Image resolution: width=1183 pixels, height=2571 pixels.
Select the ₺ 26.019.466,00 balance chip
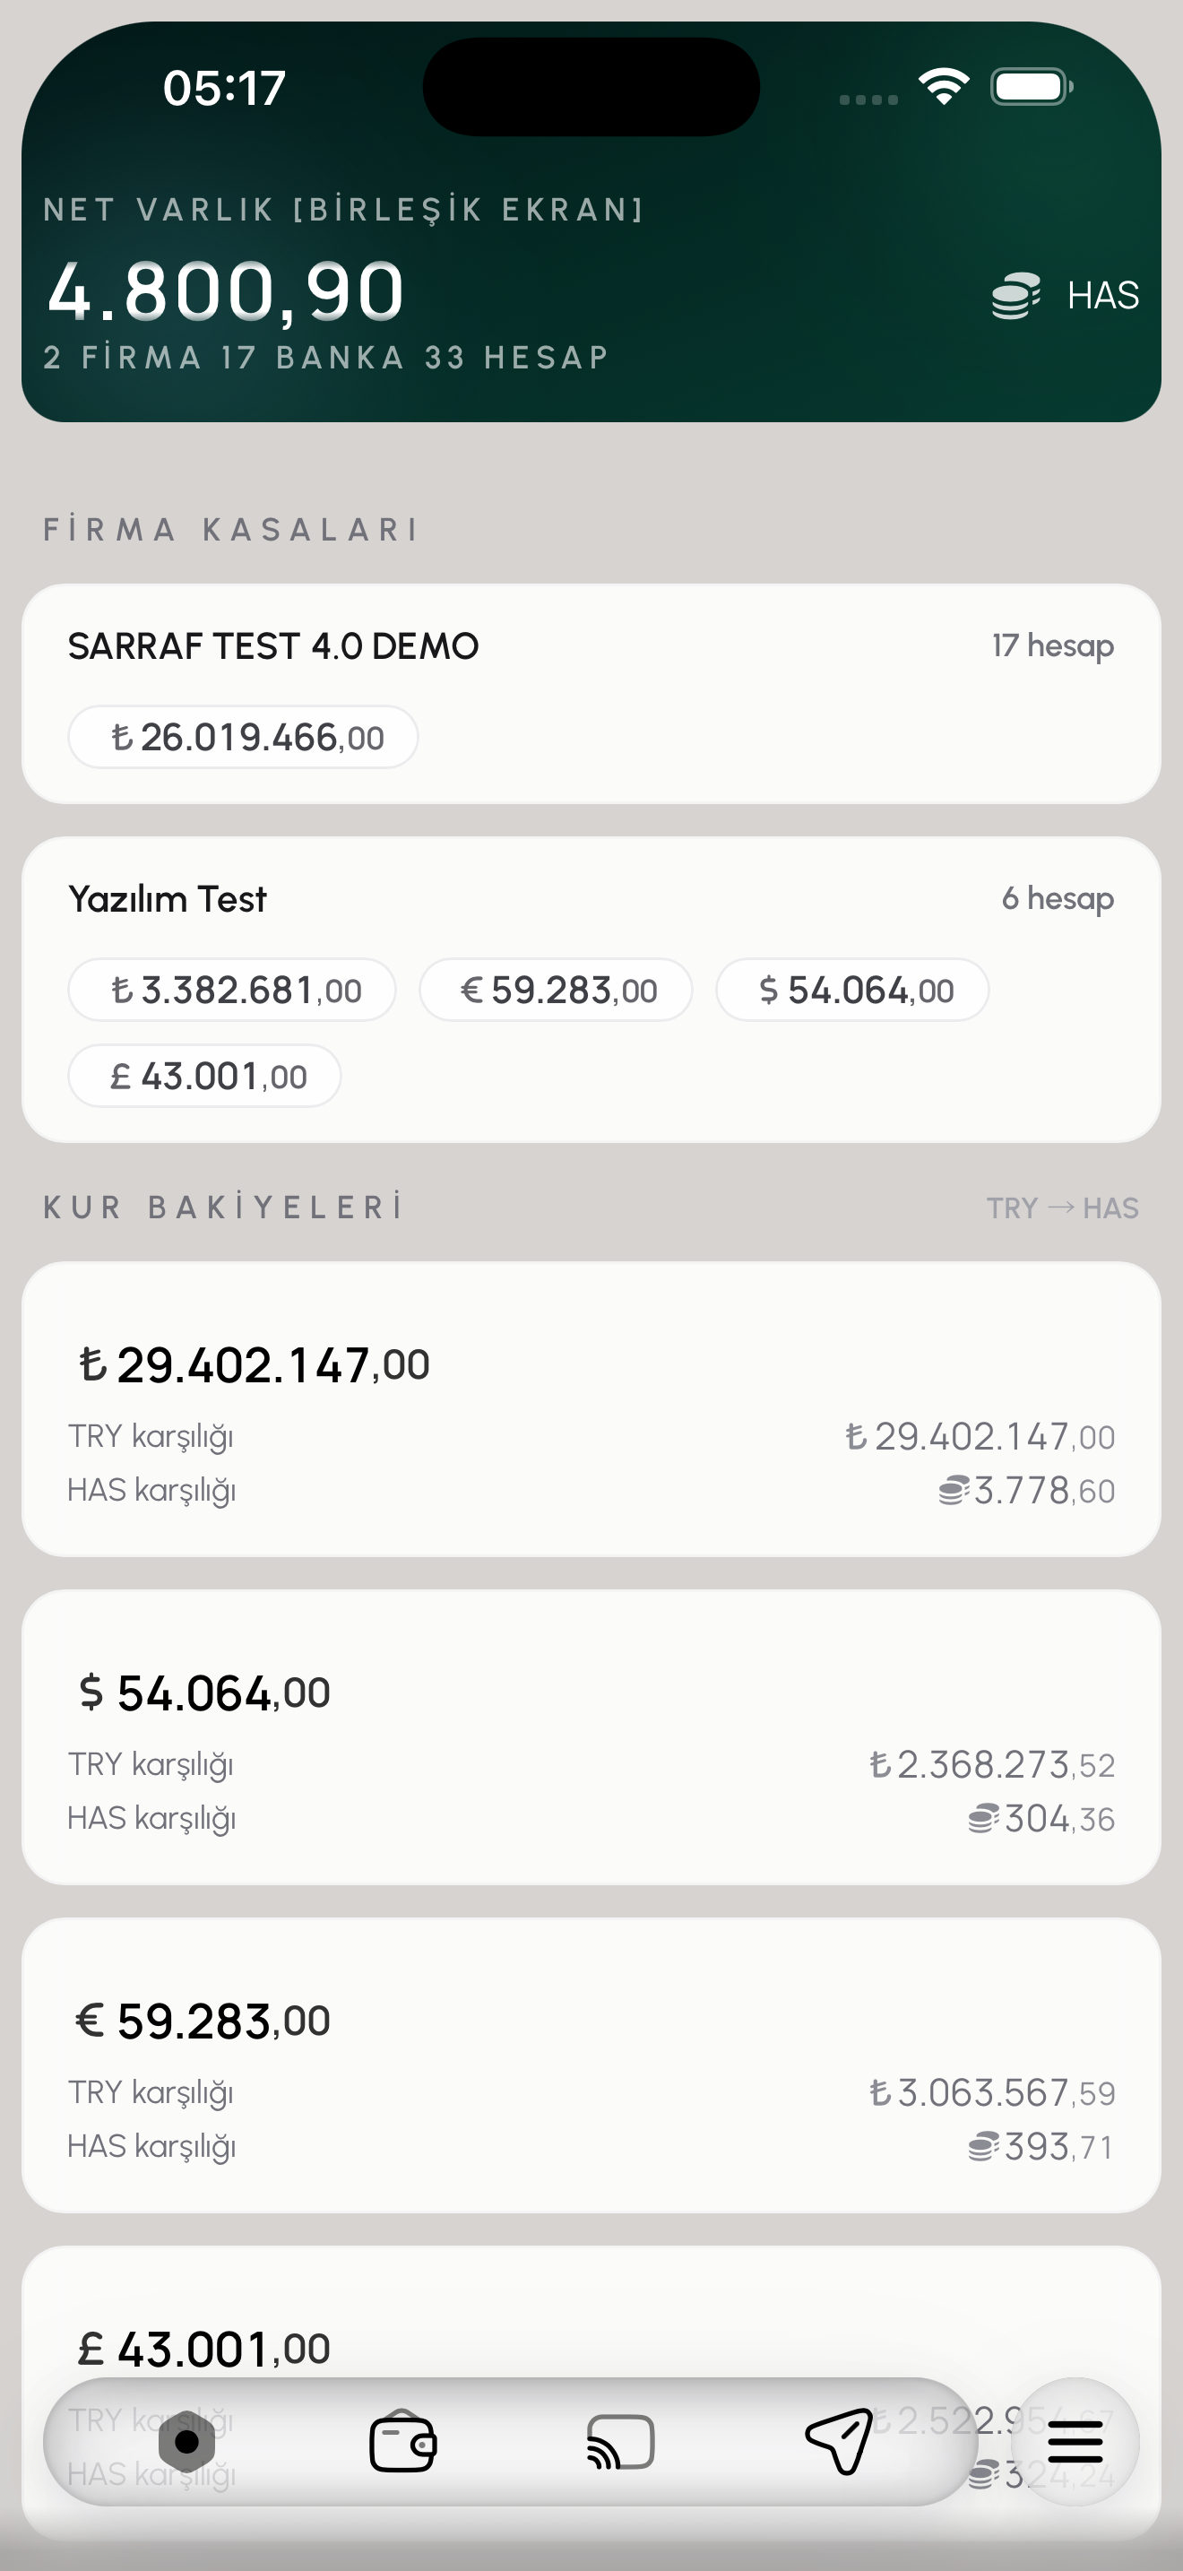pos(242,738)
